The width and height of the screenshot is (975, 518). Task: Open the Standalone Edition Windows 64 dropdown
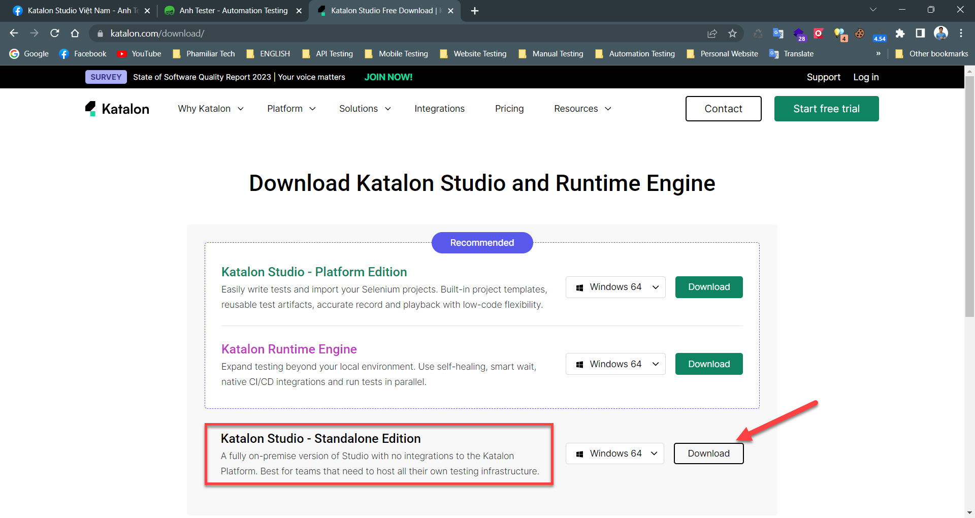615,454
